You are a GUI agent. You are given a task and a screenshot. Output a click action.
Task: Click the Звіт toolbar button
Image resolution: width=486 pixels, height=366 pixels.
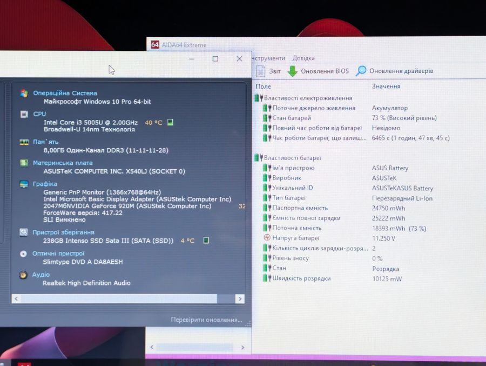[x=268, y=71]
